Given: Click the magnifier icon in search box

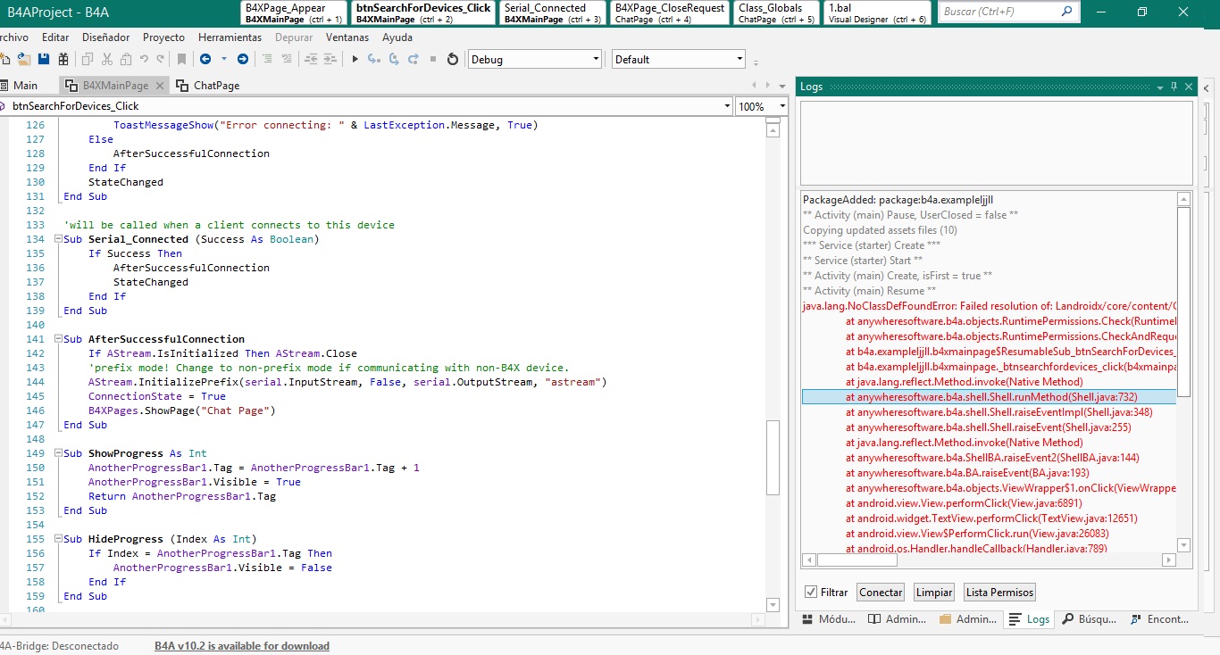Looking at the screenshot, I should point(1066,12).
